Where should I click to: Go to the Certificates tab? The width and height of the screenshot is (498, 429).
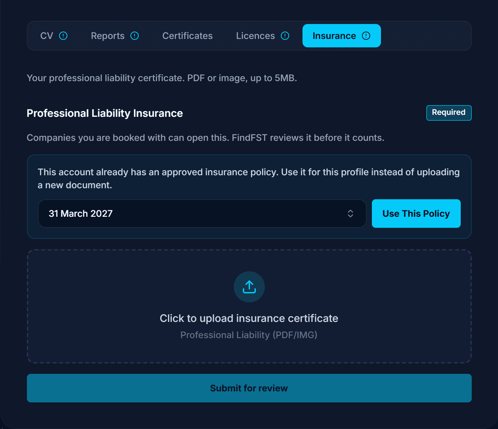tap(187, 36)
